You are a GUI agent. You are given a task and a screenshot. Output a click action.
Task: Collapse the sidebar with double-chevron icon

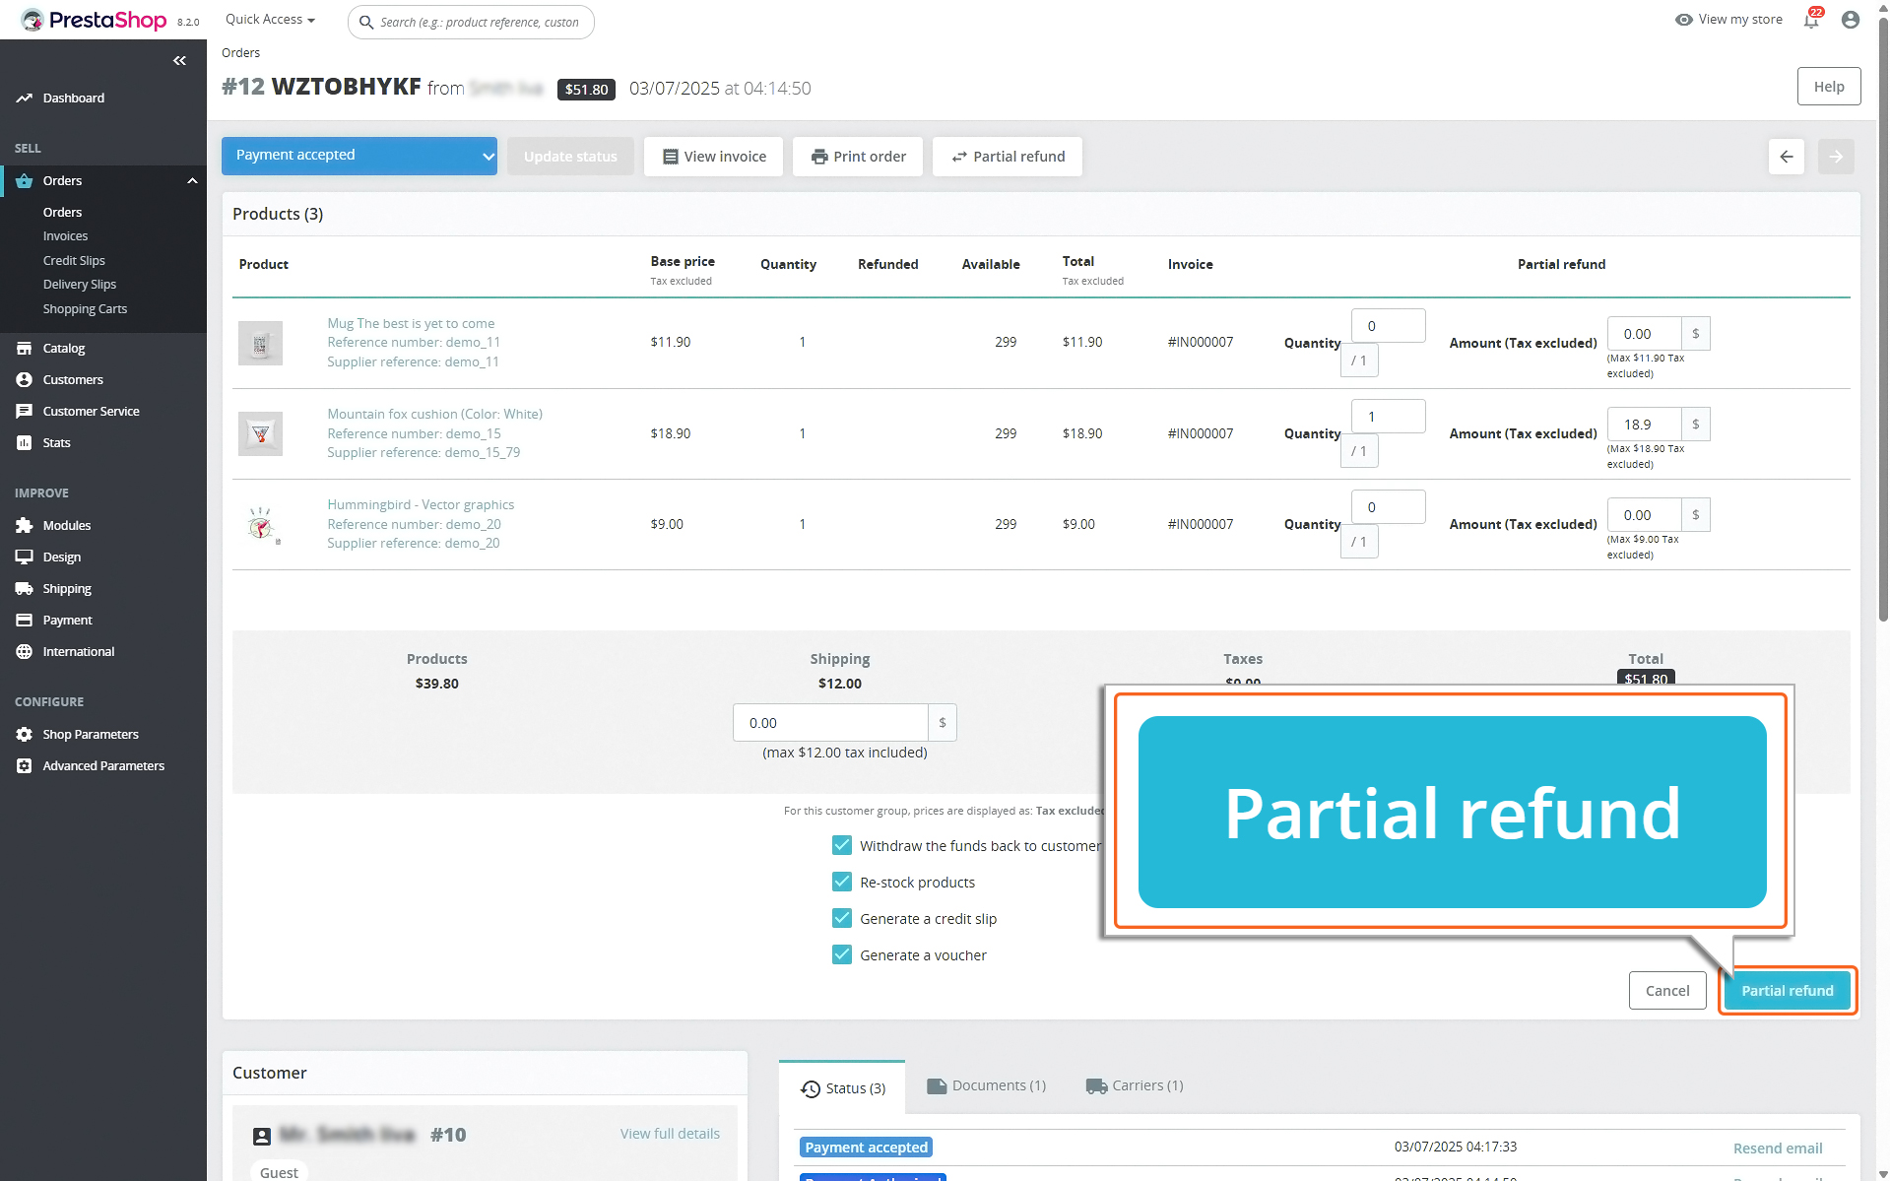click(179, 61)
